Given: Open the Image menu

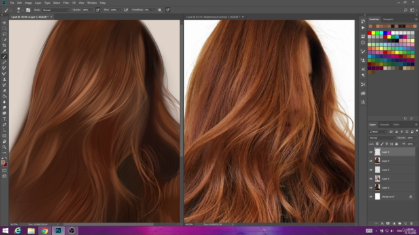Looking at the screenshot, I should (x=28, y=3).
